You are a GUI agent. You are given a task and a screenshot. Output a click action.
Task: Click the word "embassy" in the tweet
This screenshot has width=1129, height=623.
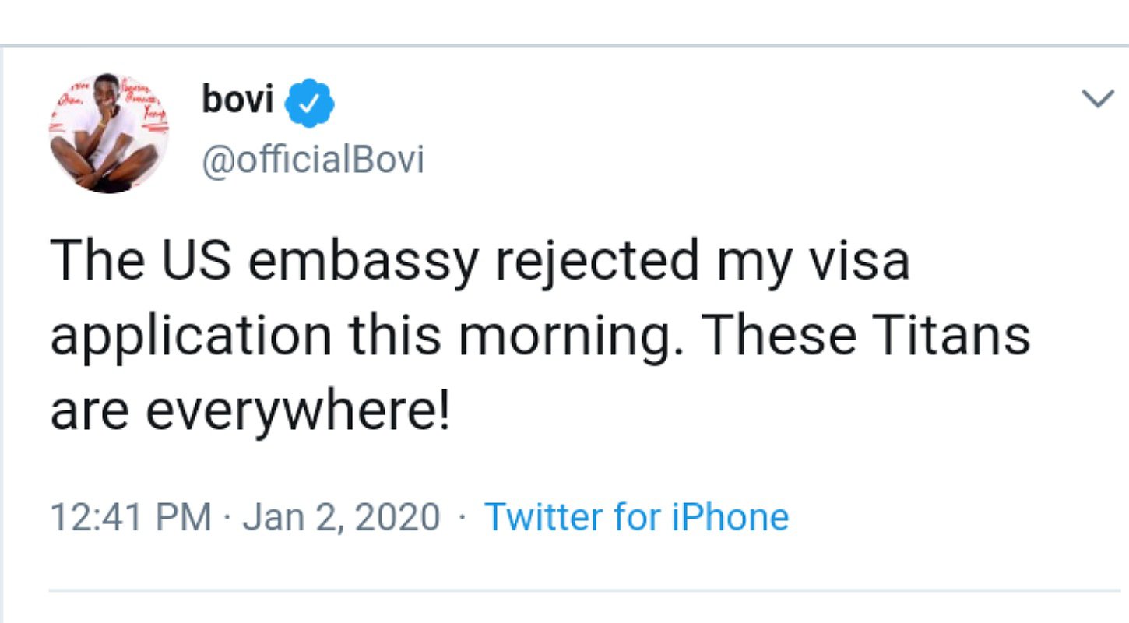tap(362, 262)
